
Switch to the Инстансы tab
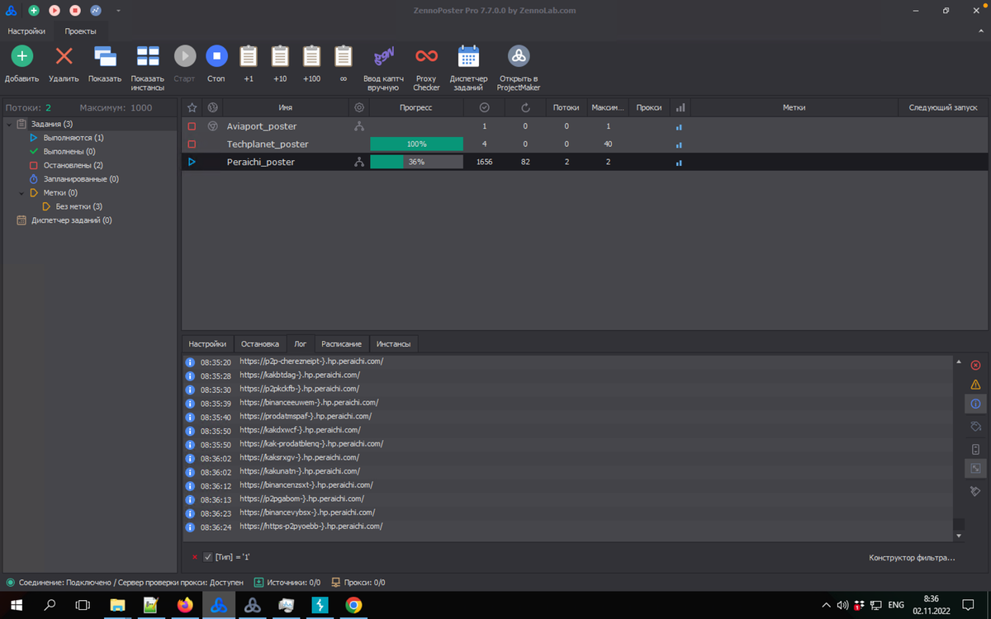pyautogui.click(x=394, y=343)
